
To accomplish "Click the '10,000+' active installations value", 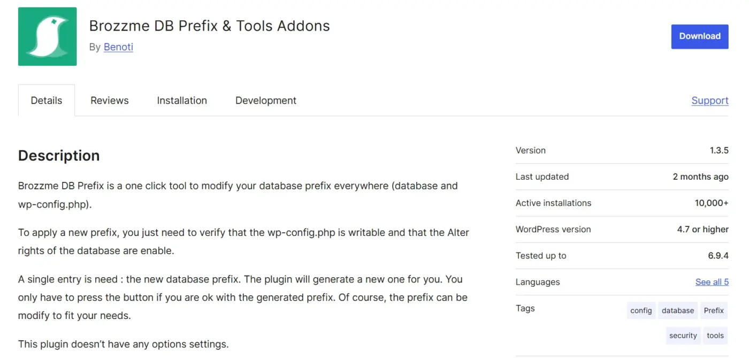I will coord(712,203).
